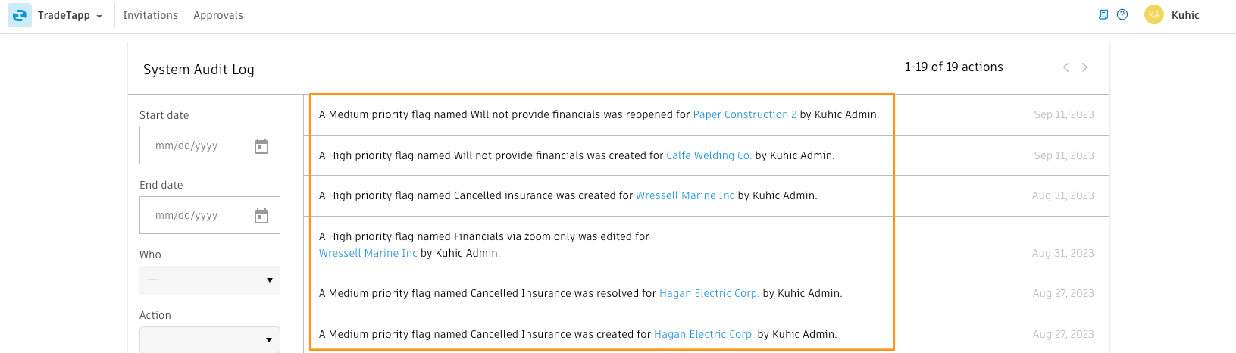This screenshot has height=353, width=1236.
Task: Click the Start date input field
Action: (210, 145)
